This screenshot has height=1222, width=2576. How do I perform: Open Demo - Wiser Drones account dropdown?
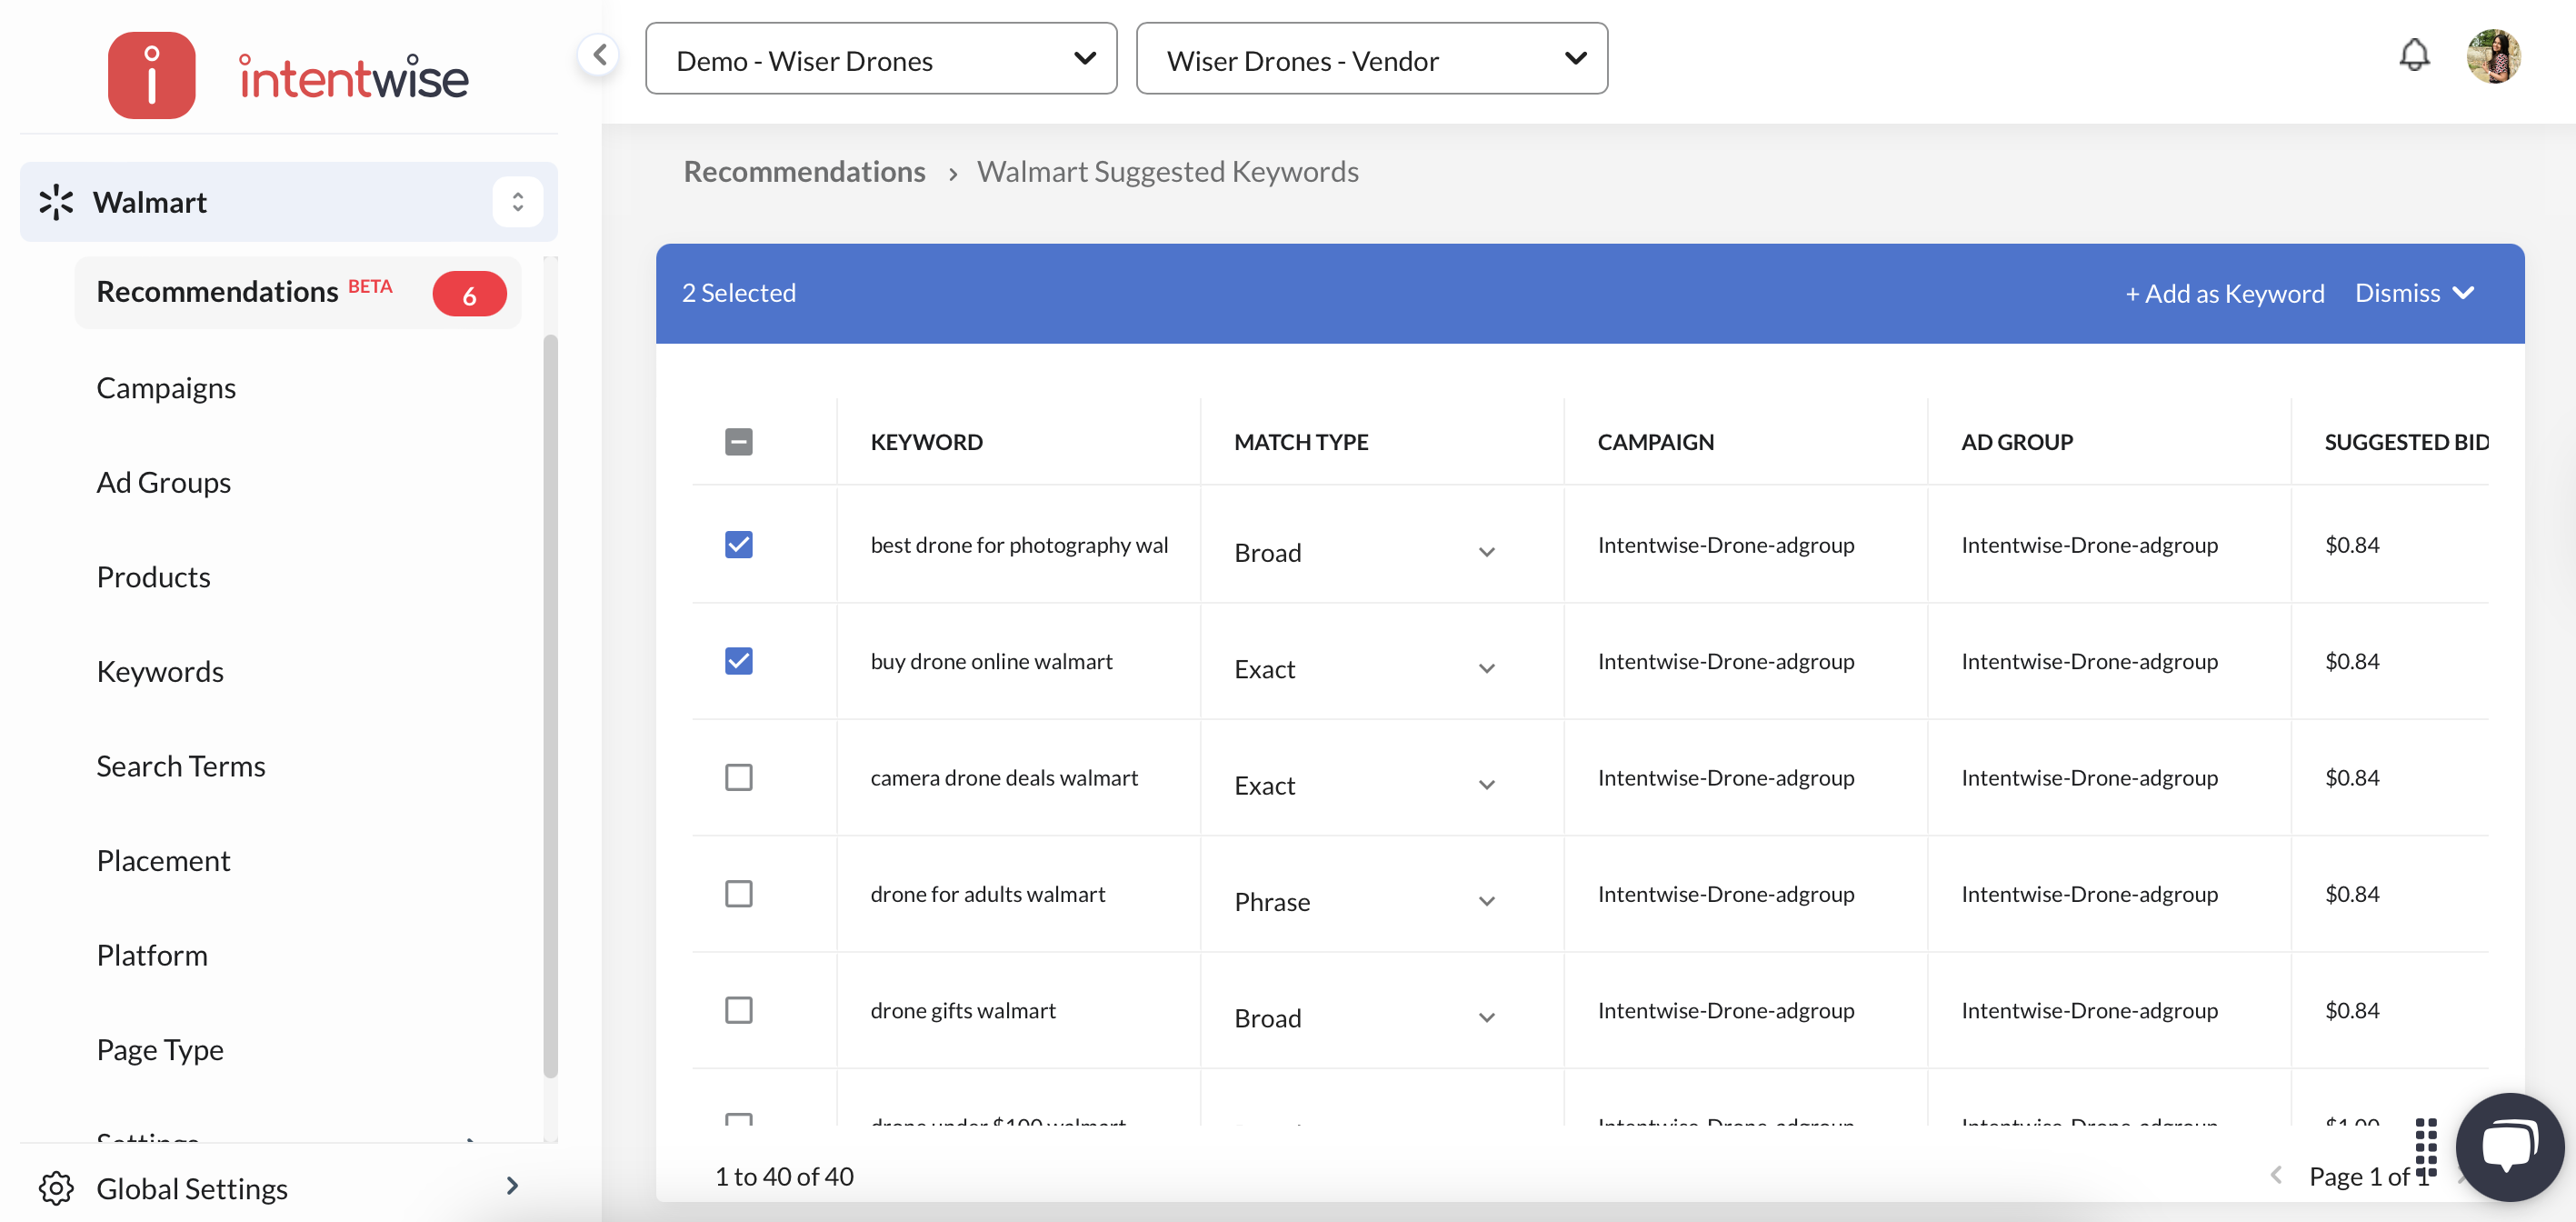881,59
